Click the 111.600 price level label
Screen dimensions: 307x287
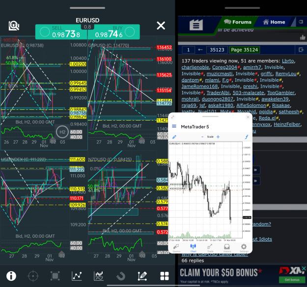pyautogui.click(x=77, y=159)
